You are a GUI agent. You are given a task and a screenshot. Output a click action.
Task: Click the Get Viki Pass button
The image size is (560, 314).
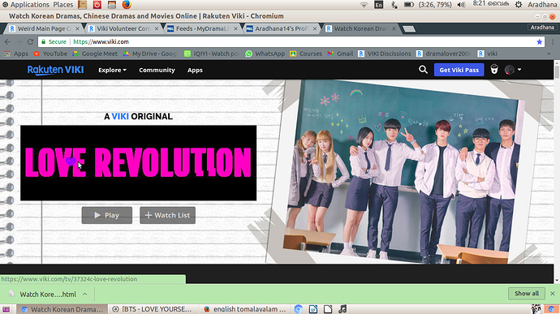[459, 70]
